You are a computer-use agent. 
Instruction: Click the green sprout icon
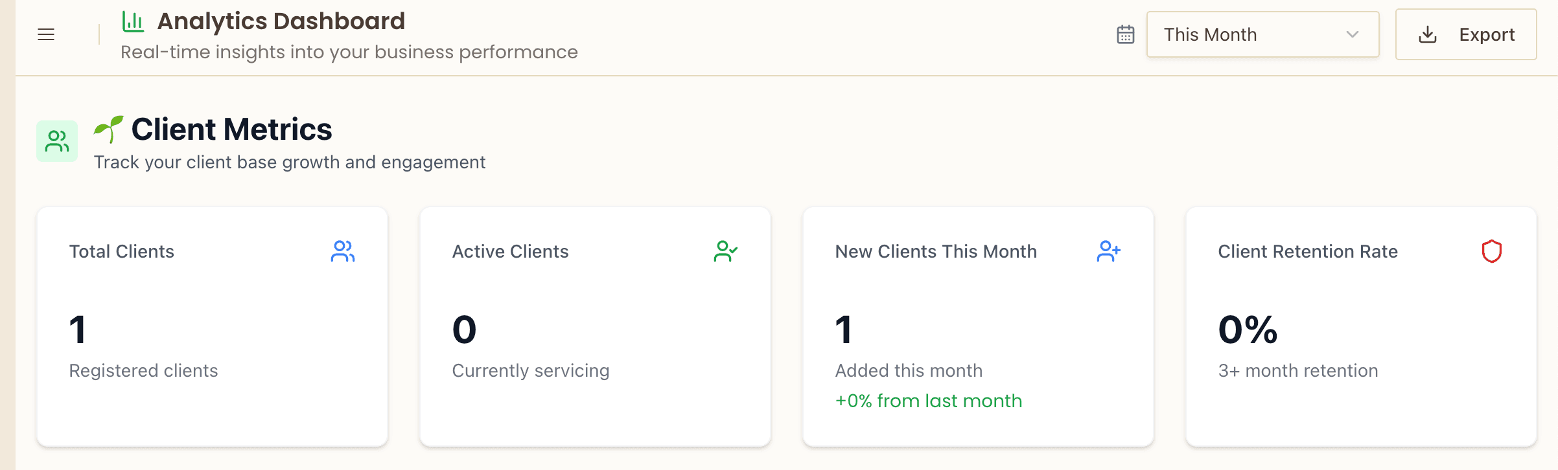[x=109, y=129]
